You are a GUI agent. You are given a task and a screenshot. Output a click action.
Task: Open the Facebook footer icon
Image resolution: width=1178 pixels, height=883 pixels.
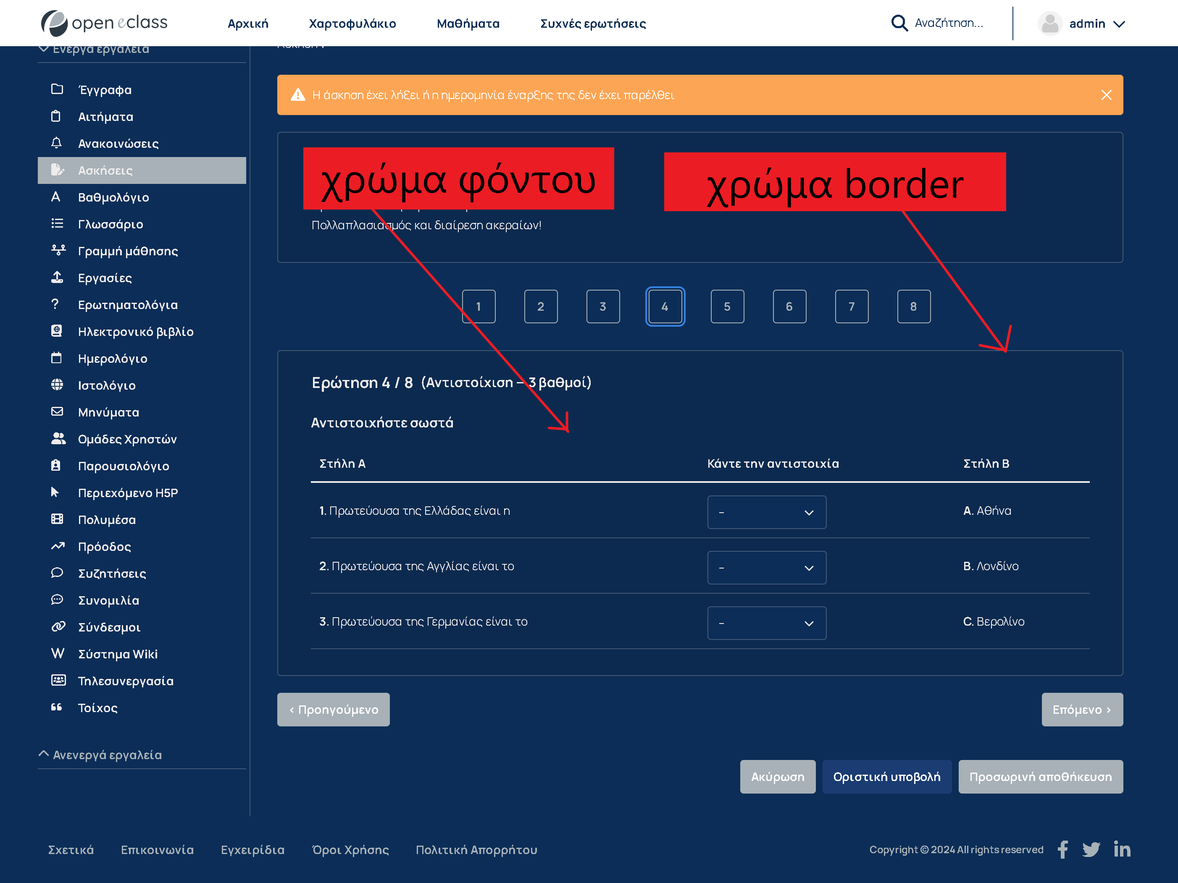click(x=1062, y=849)
